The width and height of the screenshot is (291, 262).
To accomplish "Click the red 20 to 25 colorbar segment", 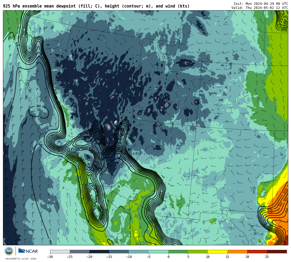I will tap(257, 251).
